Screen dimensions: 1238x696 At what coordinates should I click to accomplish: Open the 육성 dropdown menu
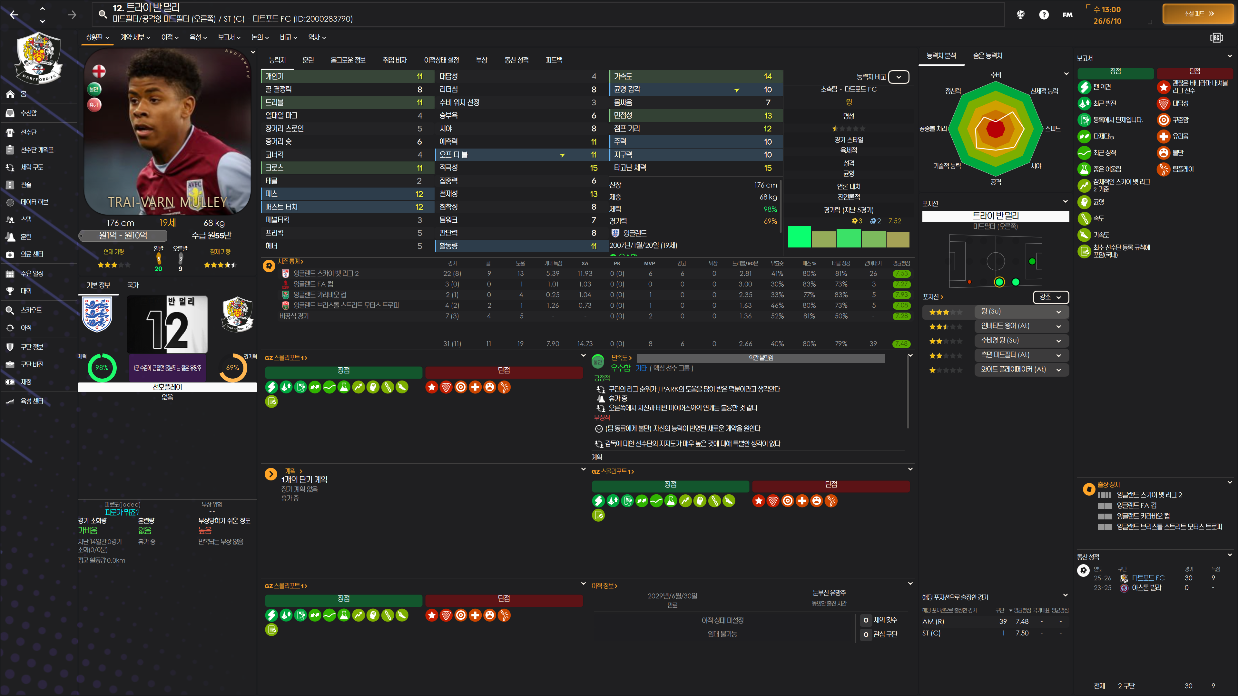point(198,37)
